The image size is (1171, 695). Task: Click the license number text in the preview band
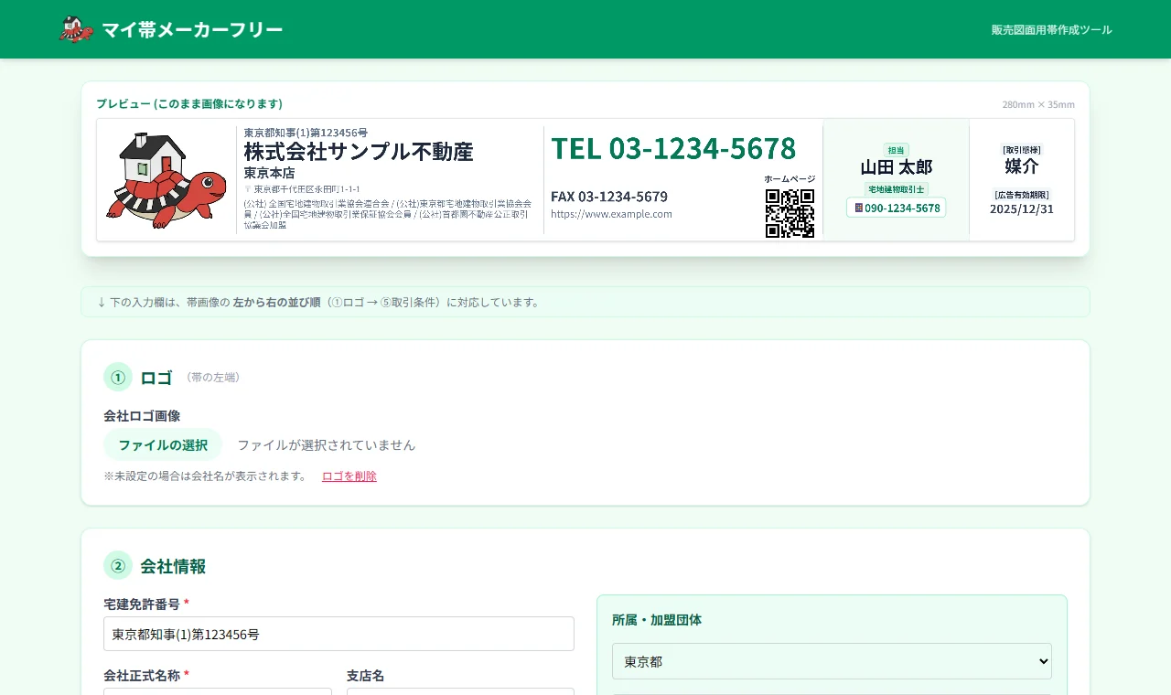pos(306,133)
